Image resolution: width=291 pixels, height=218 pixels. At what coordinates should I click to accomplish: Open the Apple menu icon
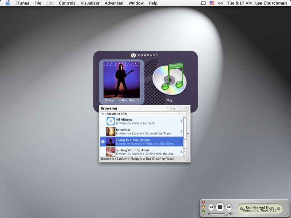[x=8, y=3]
